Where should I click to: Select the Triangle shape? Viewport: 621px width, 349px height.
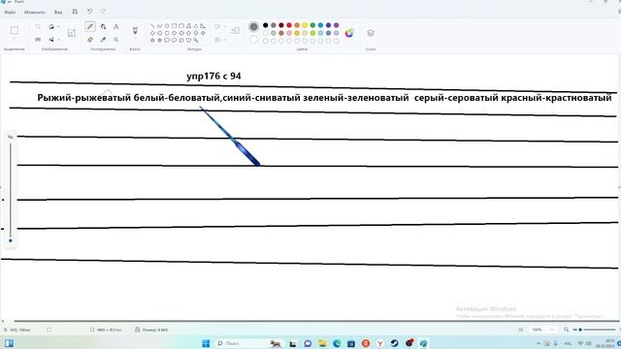click(196, 26)
